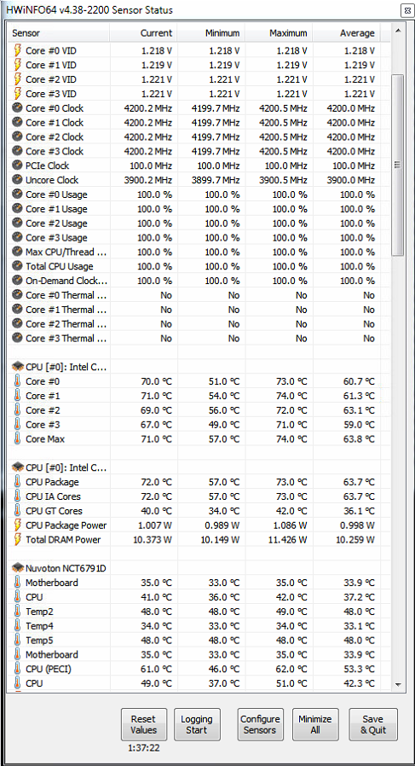415x766 pixels.
Task: Select the CPU GT Cores row
Action: 199,511
